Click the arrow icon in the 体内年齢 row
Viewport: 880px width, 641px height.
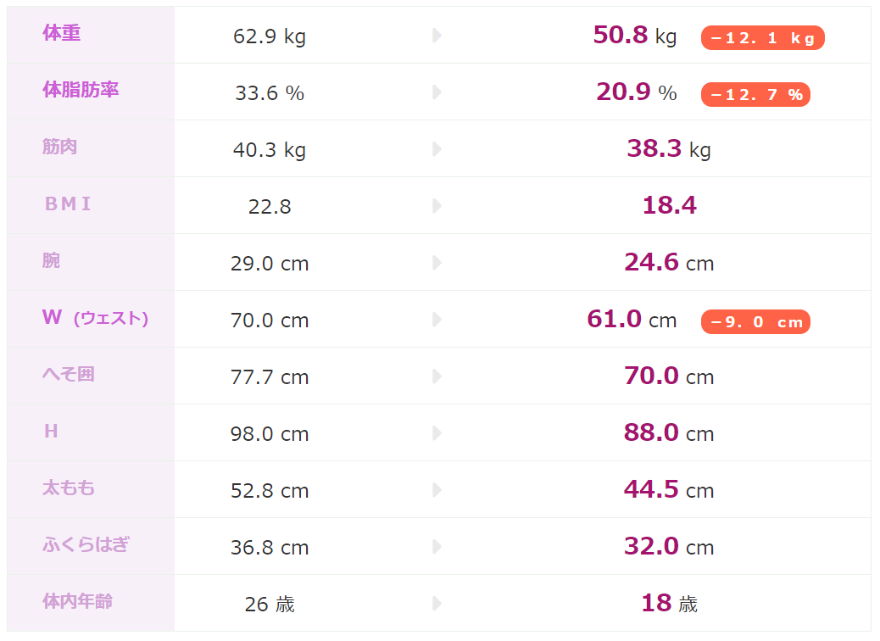[x=437, y=604]
